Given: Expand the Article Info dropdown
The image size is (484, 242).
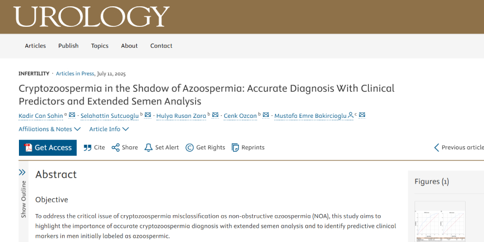Looking at the screenshot, I should [x=109, y=129].
